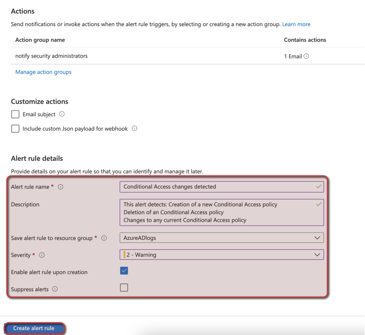Uncheck Enable alert rule upon creation

[124, 271]
